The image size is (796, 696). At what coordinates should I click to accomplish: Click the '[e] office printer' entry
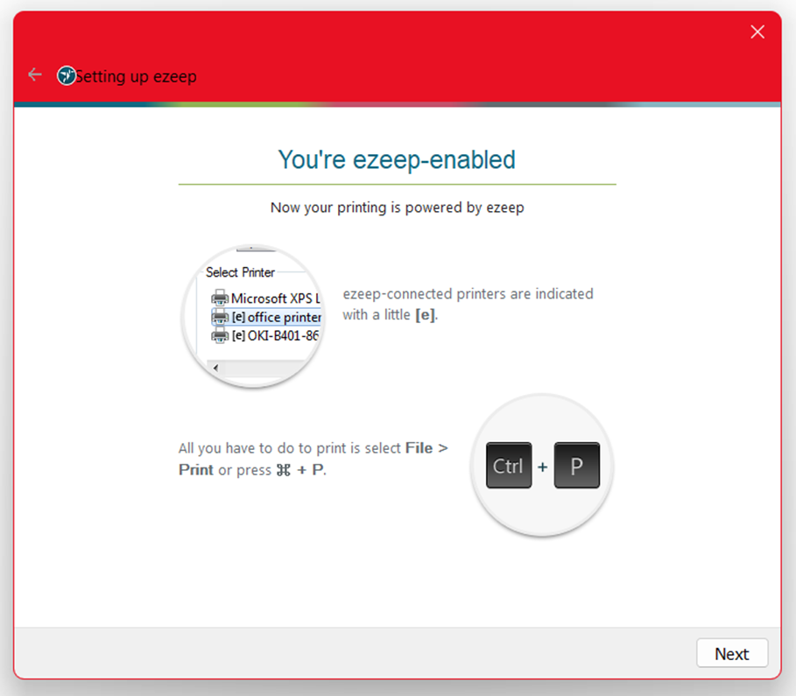click(266, 317)
